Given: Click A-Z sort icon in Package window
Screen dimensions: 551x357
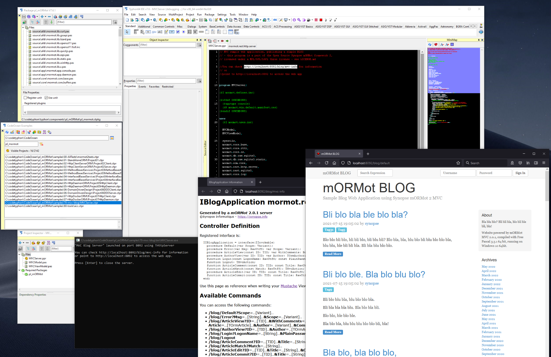Looking at the screenshot, I should click(38, 22).
